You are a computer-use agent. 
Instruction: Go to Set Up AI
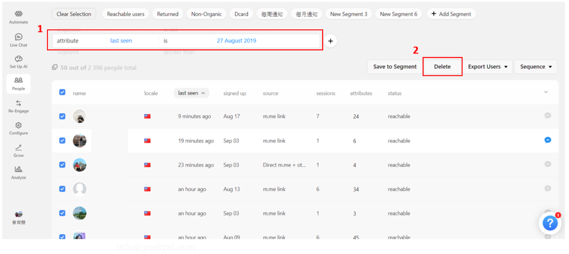point(18,59)
